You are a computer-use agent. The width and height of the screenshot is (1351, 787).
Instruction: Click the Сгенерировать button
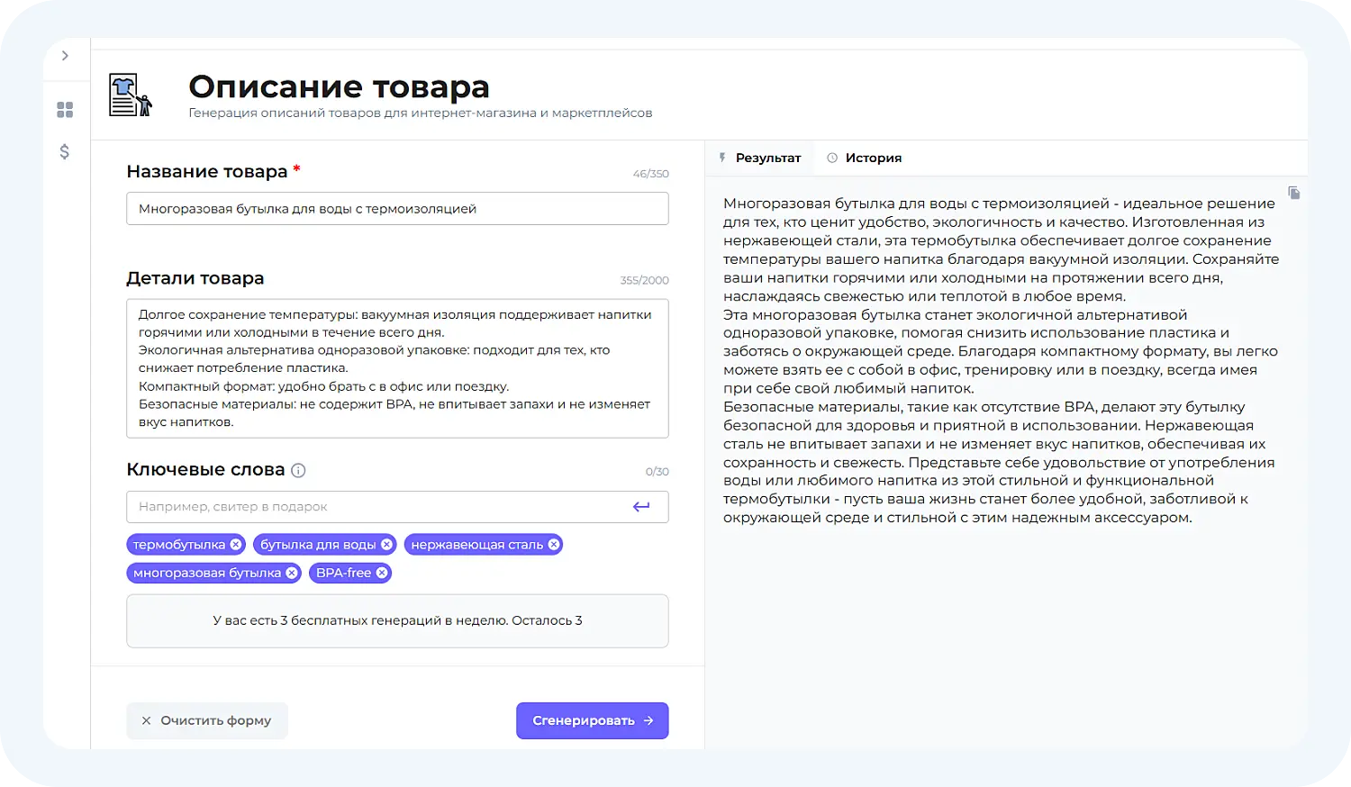pos(592,720)
